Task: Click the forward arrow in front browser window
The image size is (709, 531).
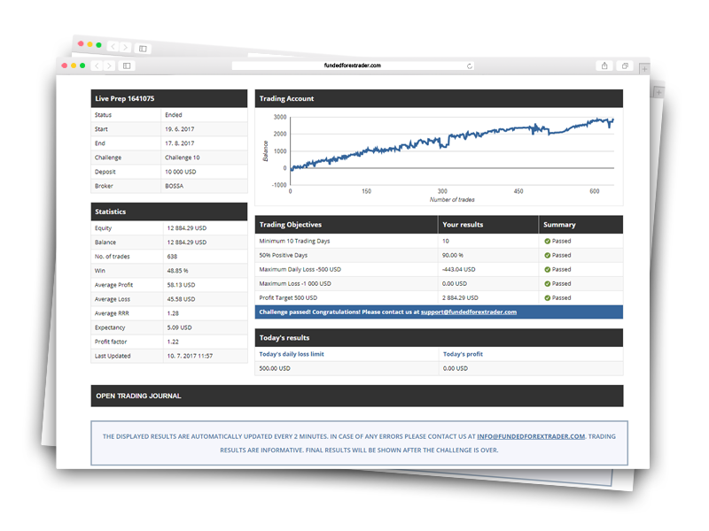Action: coord(109,65)
